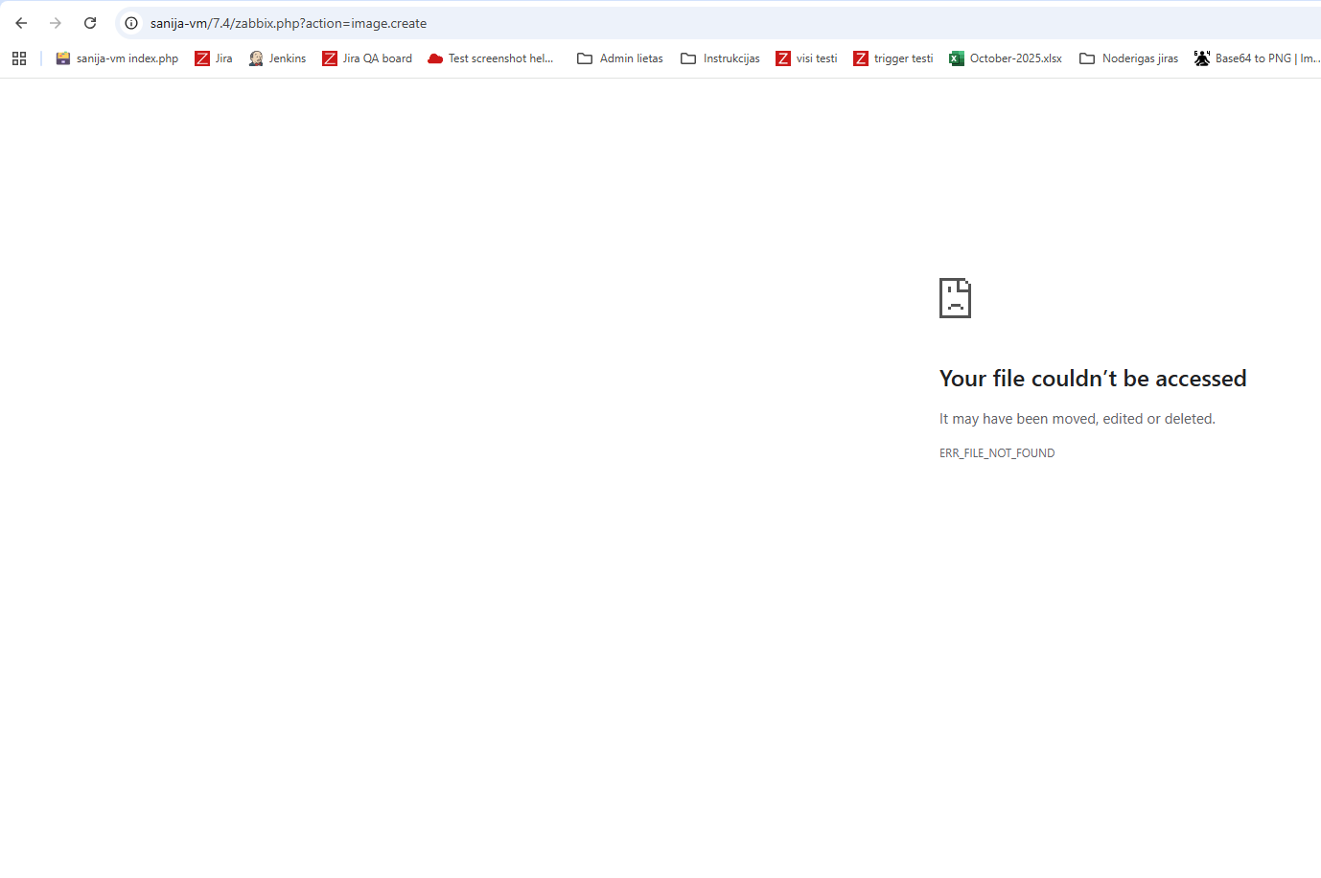Open the Apps grid icon in bookmarks bar
The image size is (1321, 878).
click(19, 58)
